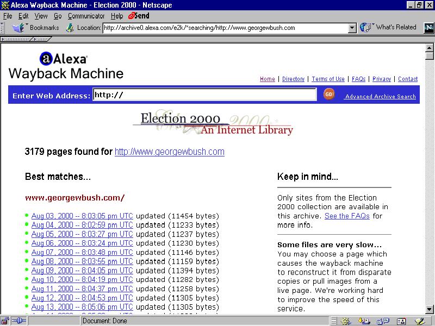This screenshot has height=326, width=435.
Task: Click the Wayback Machine title text
Action: click(66, 74)
